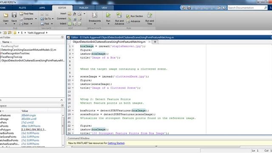
Task: Click in the Search Documentation field
Action: [246, 8]
